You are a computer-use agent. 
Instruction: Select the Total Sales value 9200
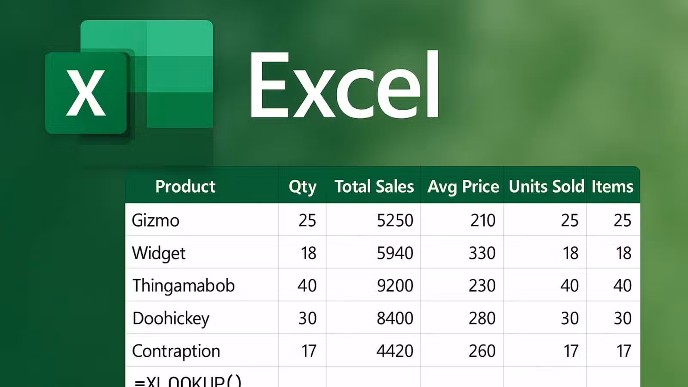coord(395,286)
